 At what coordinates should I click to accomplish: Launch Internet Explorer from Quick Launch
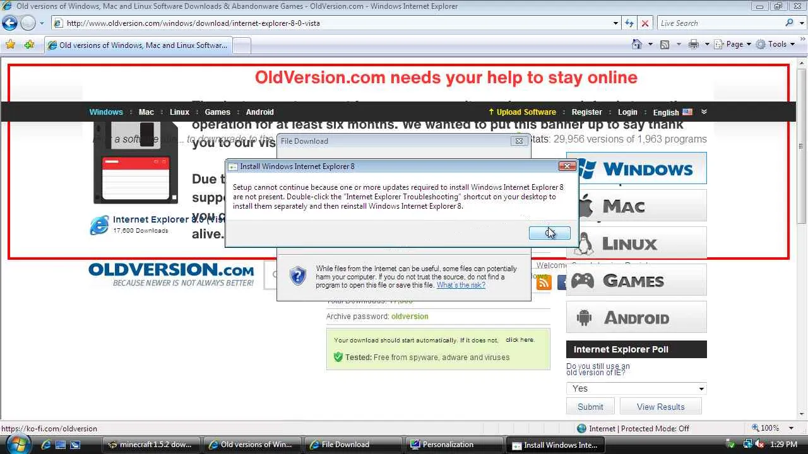click(x=46, y=445)
